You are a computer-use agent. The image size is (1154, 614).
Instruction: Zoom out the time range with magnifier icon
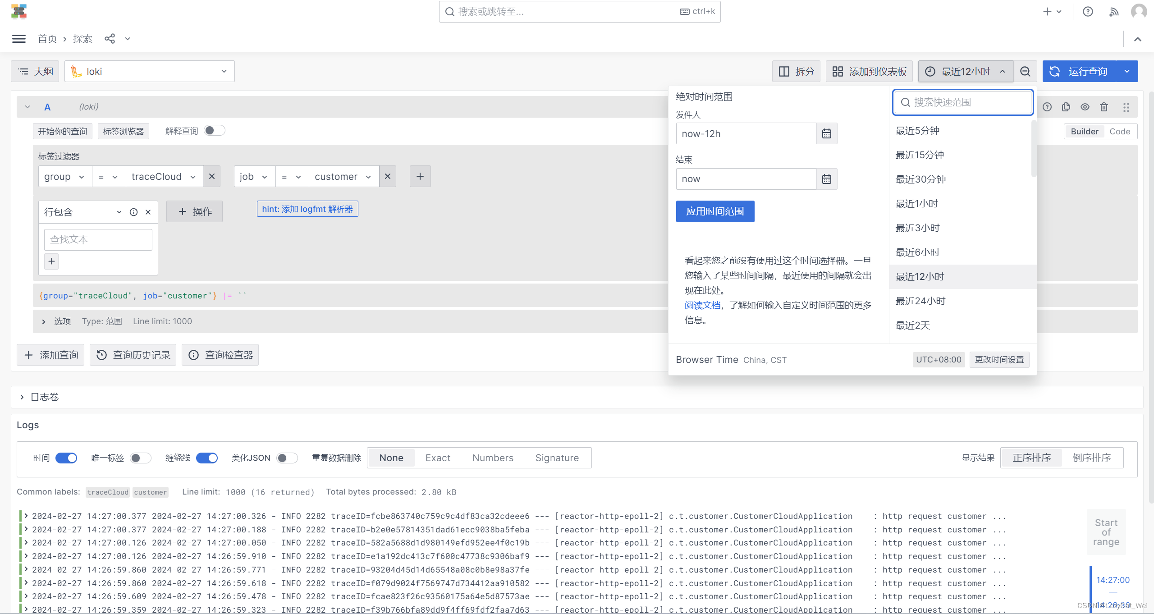1025,71
